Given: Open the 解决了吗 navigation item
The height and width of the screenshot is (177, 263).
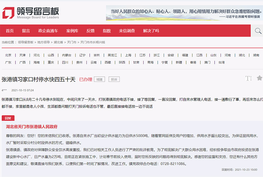Looking at the screenshot, I should [151, 31].
